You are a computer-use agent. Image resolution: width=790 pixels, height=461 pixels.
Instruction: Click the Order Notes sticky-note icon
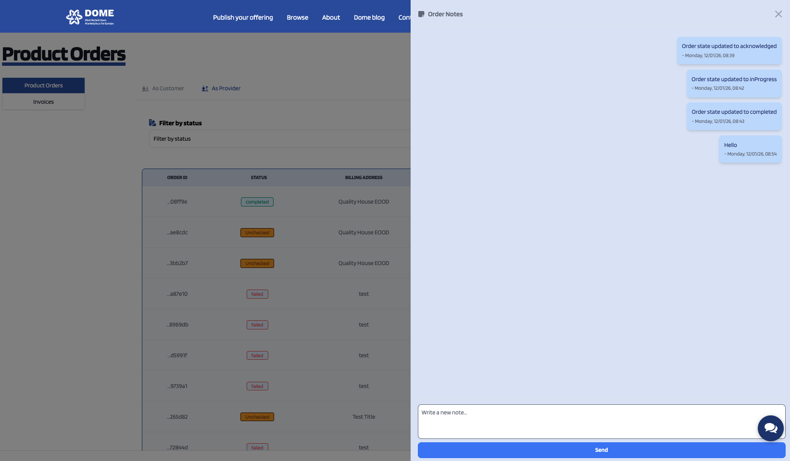[421, 14]
